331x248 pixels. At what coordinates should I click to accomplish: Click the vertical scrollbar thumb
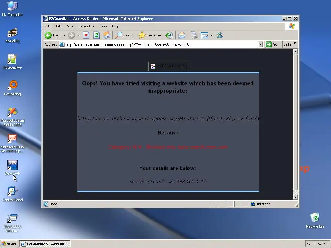(x=295, y=122)
